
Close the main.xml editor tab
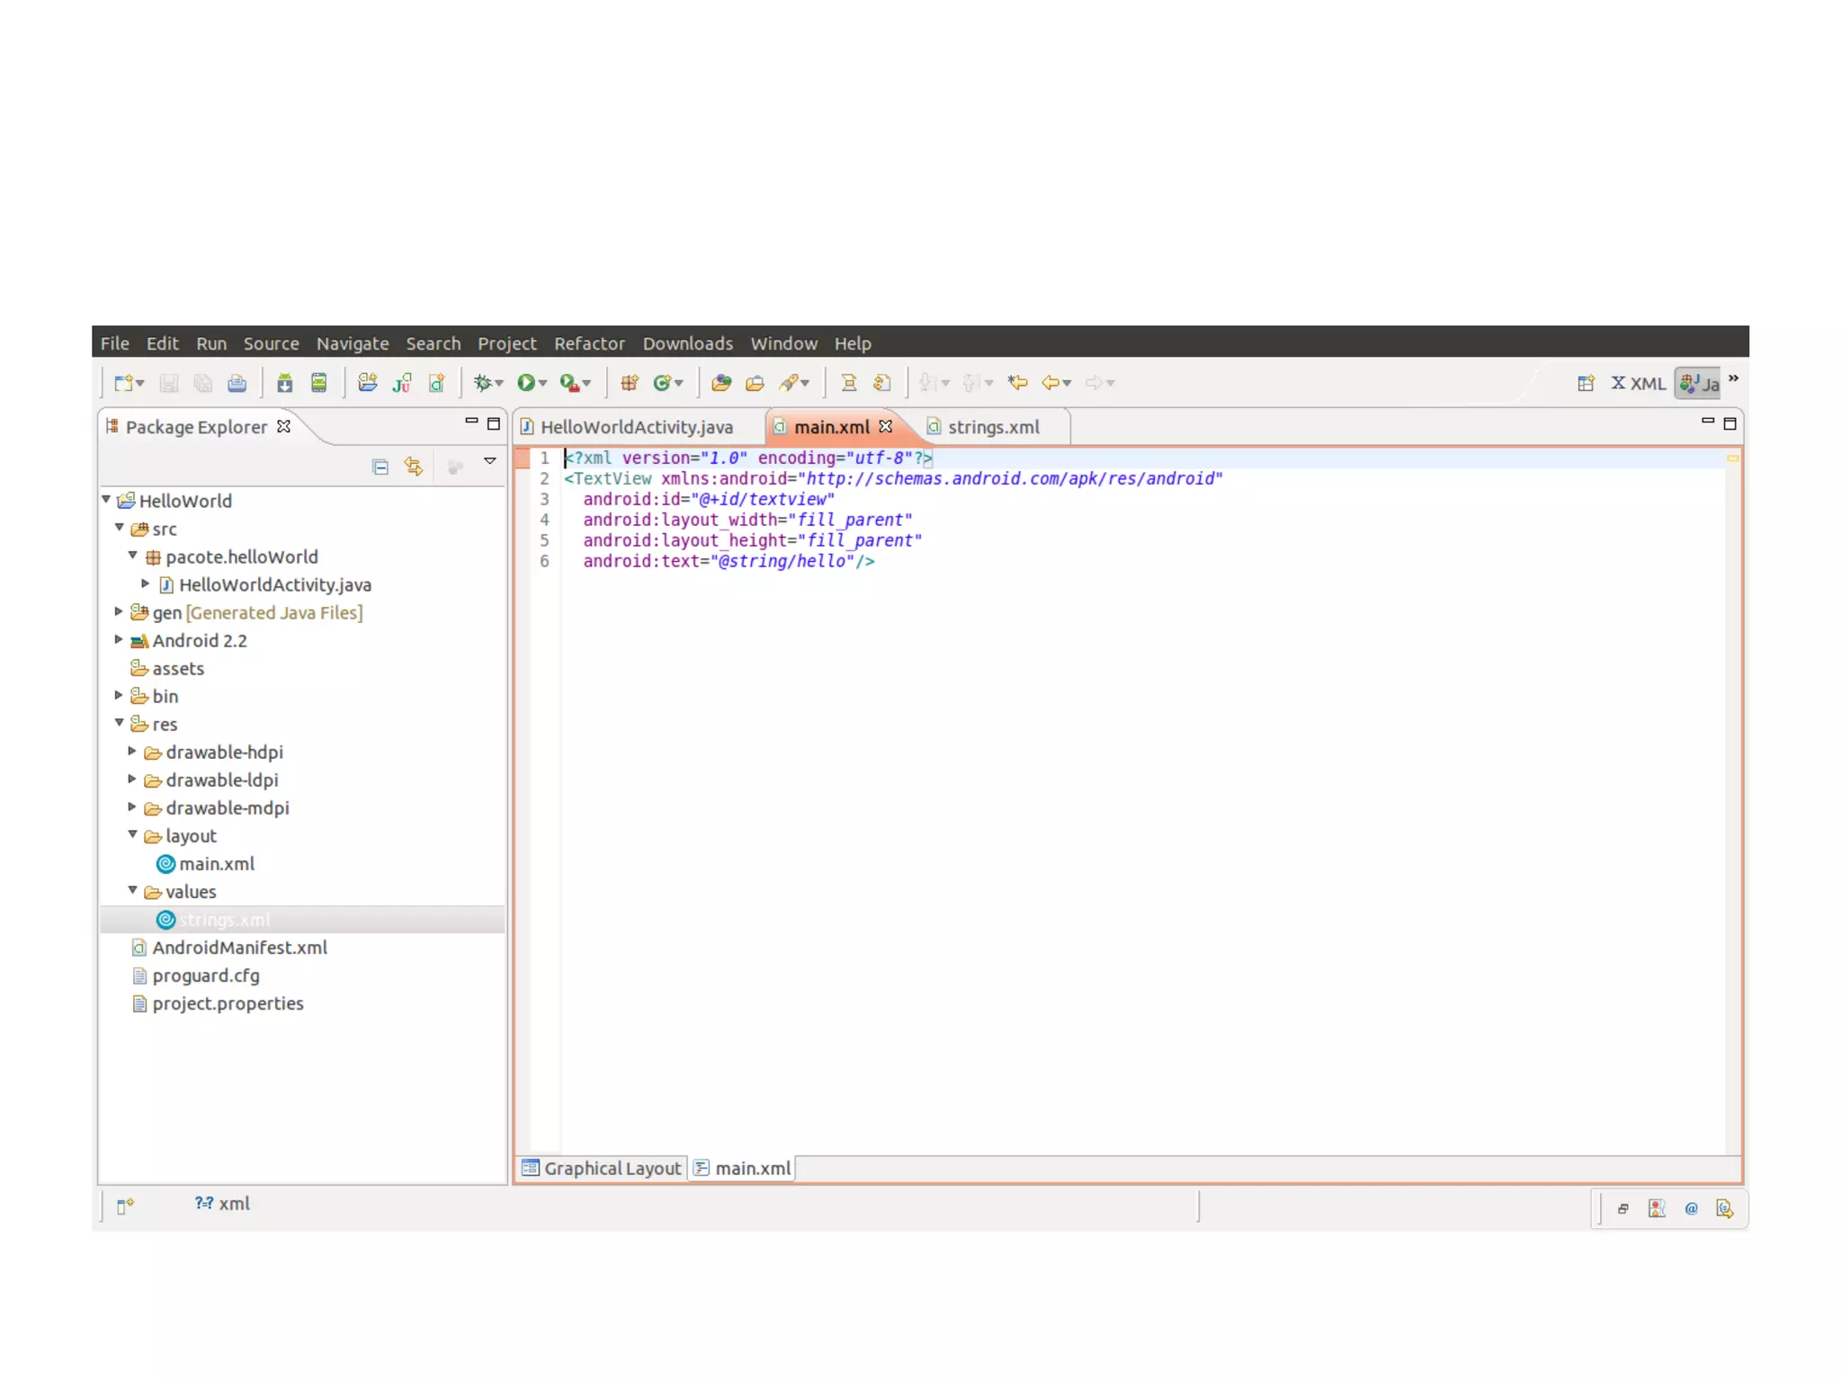[x=886, y=426]
